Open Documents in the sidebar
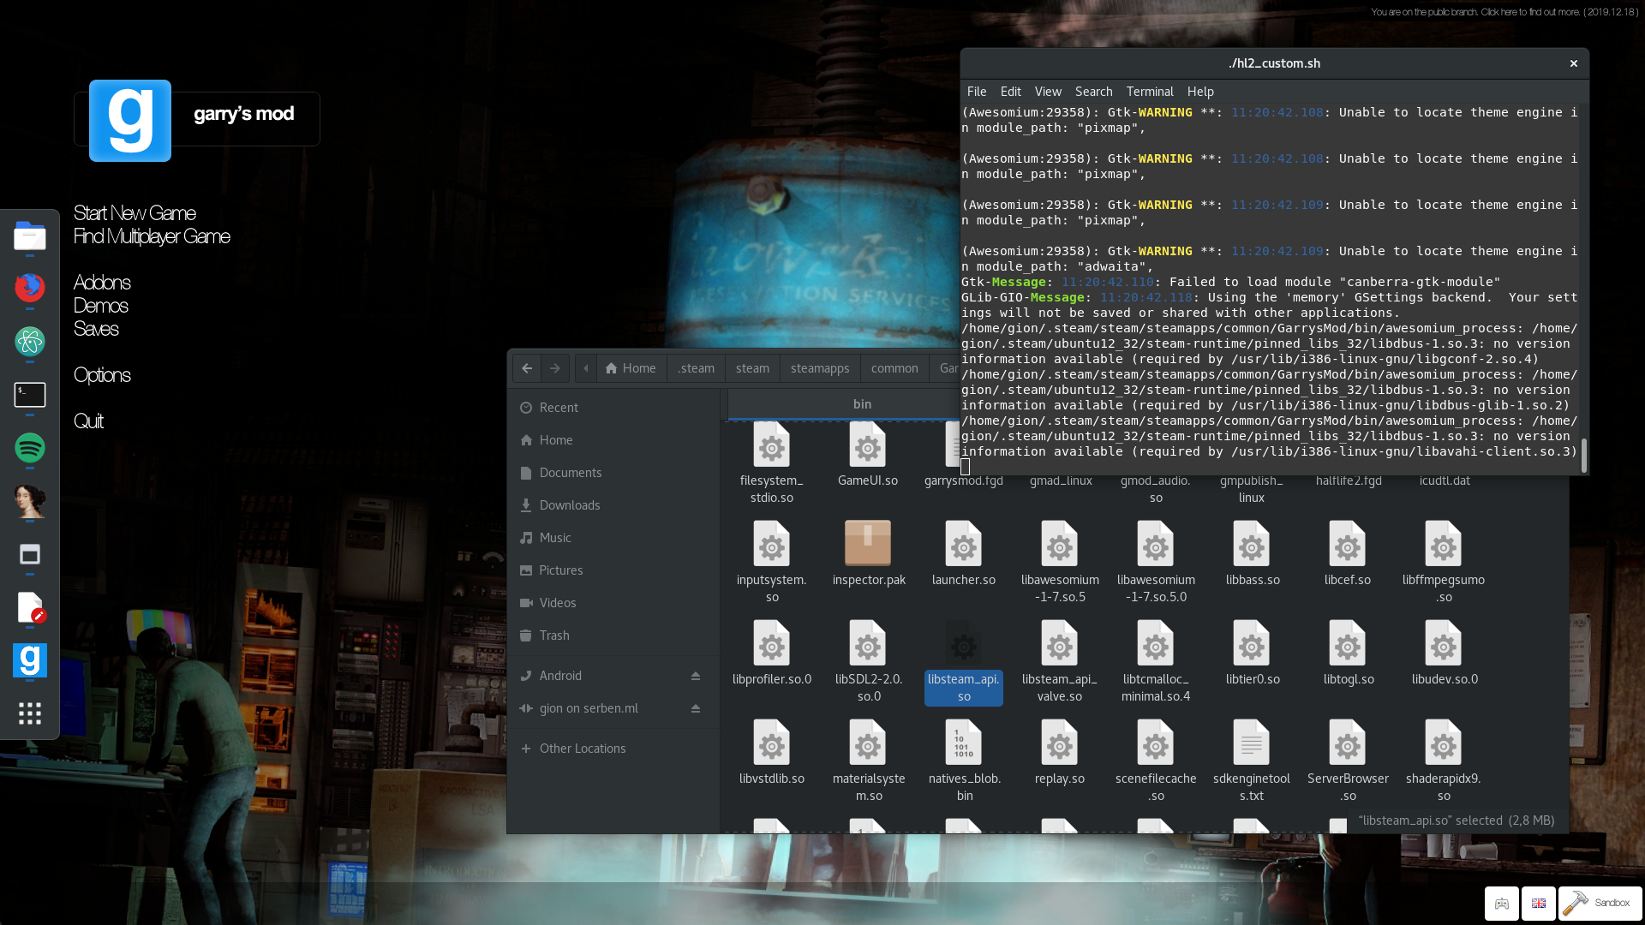Image resolution: width=1645 pixels, height=925 pixels. [x=613, y=473]
